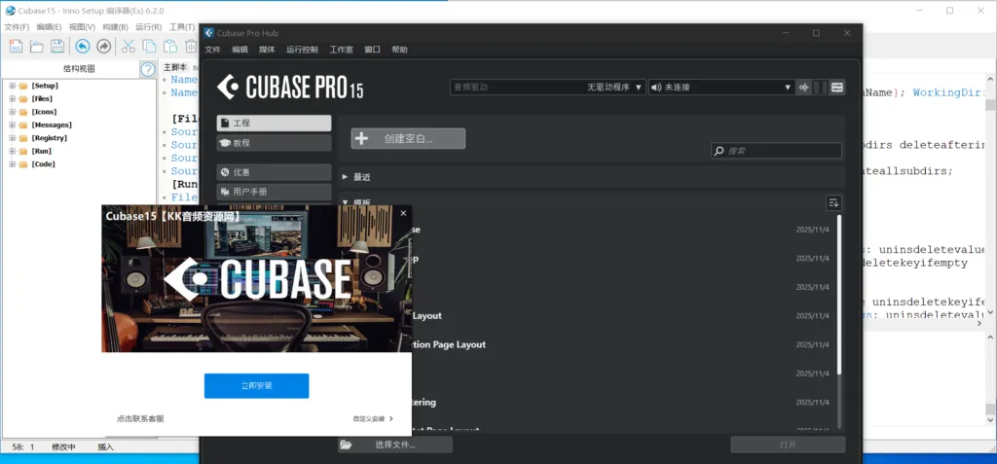This screenshot has height=464, width=997.
Task: Click the template list vertical scrollbar in Cubase
Action: pos(839,295)
